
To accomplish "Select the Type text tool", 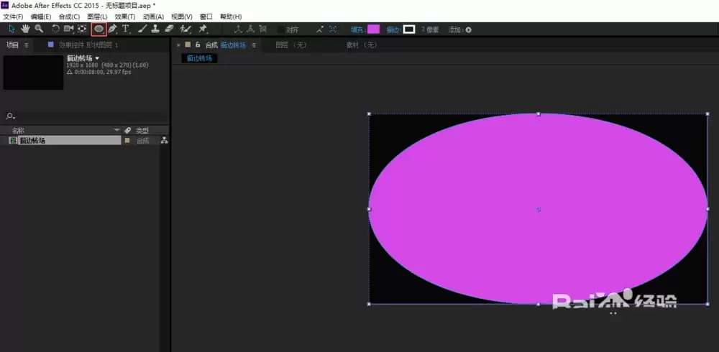I will [x=126, y=29].
